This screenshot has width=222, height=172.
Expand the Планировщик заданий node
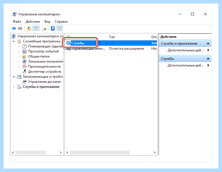point(19,46)
